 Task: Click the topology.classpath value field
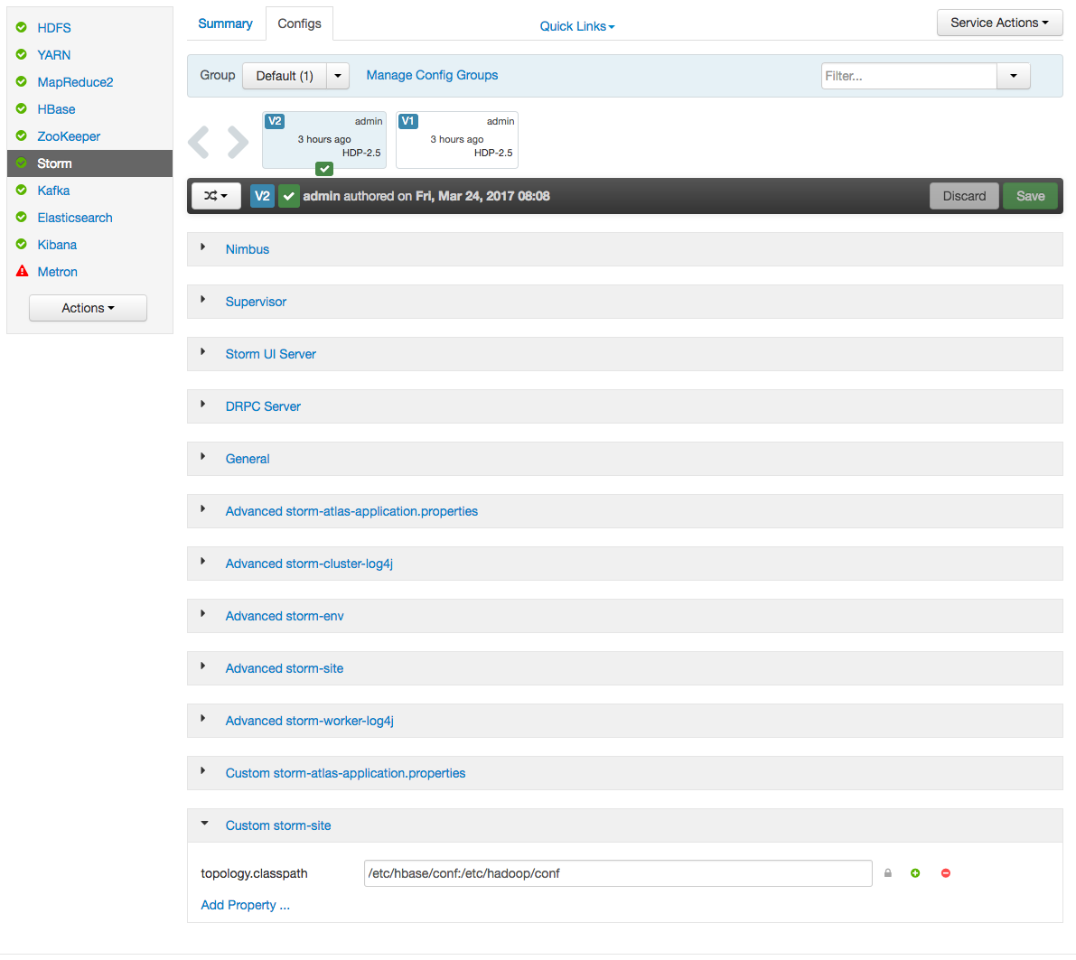[x=617, y=873]
